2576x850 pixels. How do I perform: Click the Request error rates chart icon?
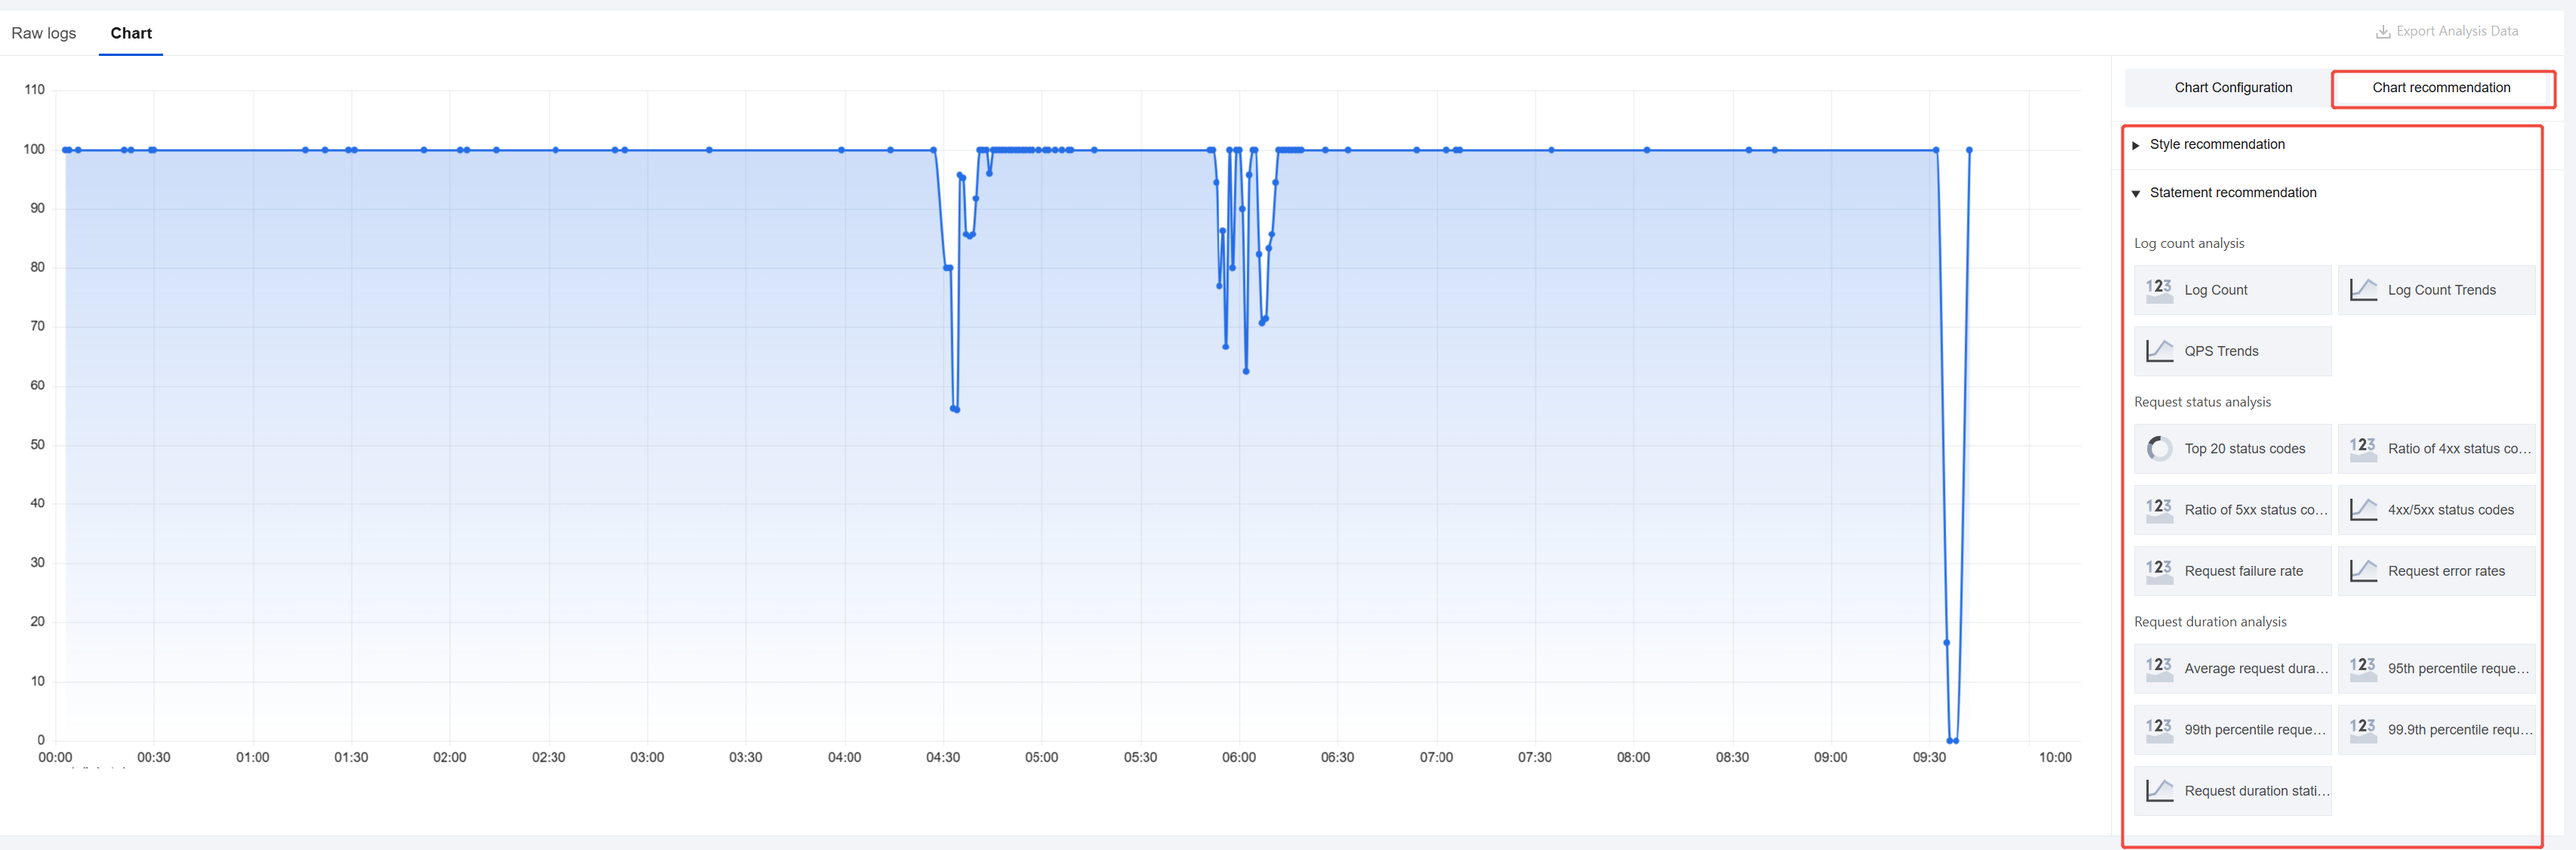[2363, 570]
